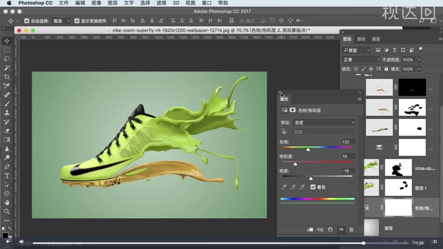
Task: Enter fullscreen for the video player
Action: (x=436, y=242)
